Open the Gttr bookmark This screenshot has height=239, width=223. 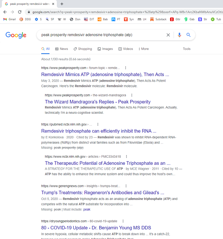[x=175, y=19]
